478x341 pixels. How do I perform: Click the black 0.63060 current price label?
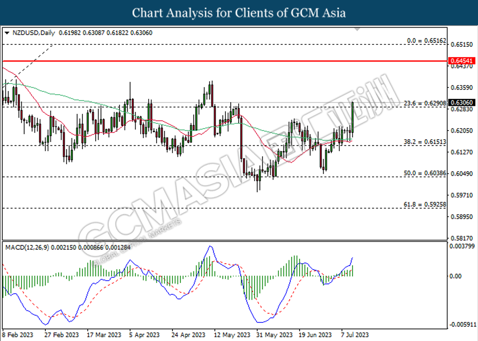pyautogui.click(x=462, y=103)
